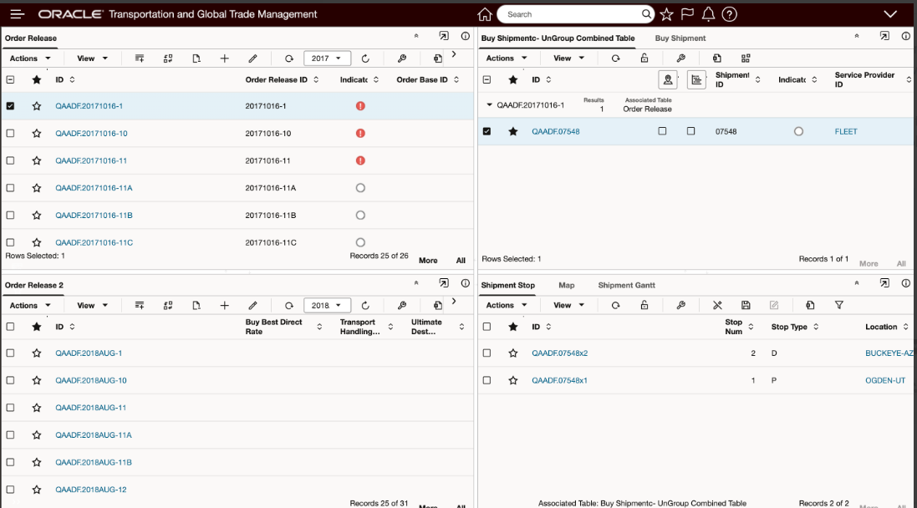Show more Order Release toolbar items
This screenshot has height=508, width=917.
point(454,54)
